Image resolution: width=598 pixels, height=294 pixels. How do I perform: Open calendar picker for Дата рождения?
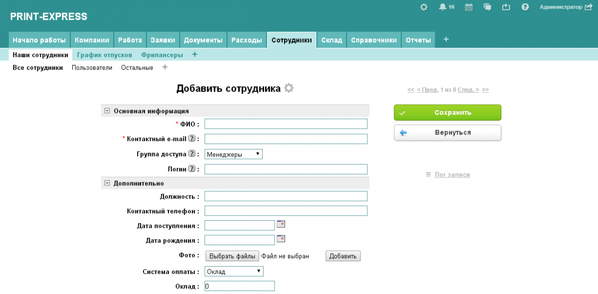281,239
